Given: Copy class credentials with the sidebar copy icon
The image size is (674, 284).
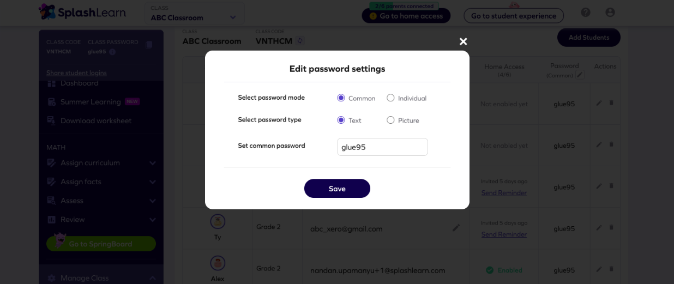Looking at the screenshot, I should point(149,45).
